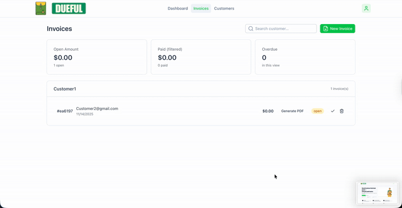402x208 pixels.
Task: Click the Paid (filtered) card
Action: point(200,57)
